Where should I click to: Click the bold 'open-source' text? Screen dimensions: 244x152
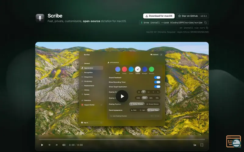click(x=91, y=21)
